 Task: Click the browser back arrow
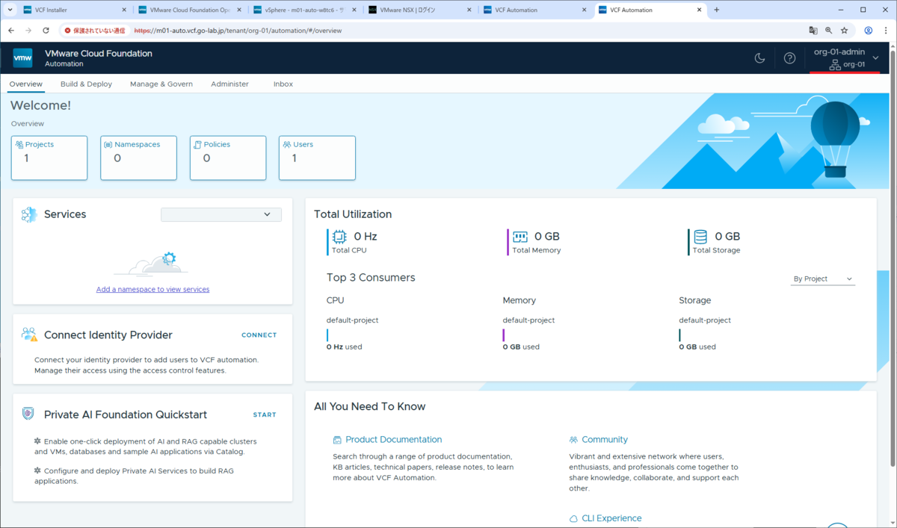[x=11, y=31]
